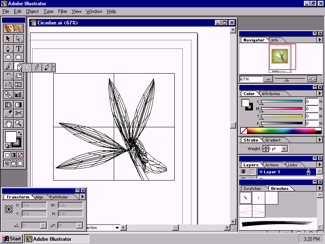Screen dimensions: 325x244
Task: Open the Filter menu
Action: 63,11
